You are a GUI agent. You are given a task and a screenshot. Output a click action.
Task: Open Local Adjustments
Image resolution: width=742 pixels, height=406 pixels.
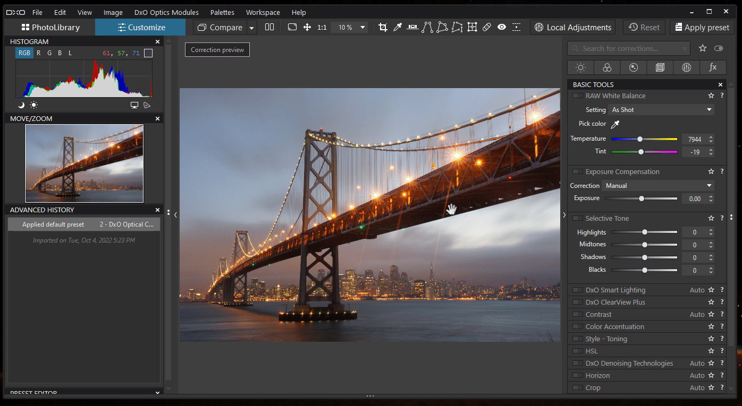pyautogui.click(x=572, y=27)
